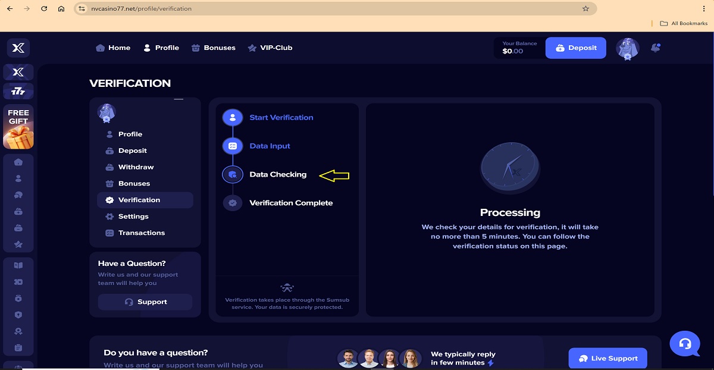The height and width of the screenshot is (370, 714).
Task: Open Transactions in the profile sidebar
Action: coord(141,233)
